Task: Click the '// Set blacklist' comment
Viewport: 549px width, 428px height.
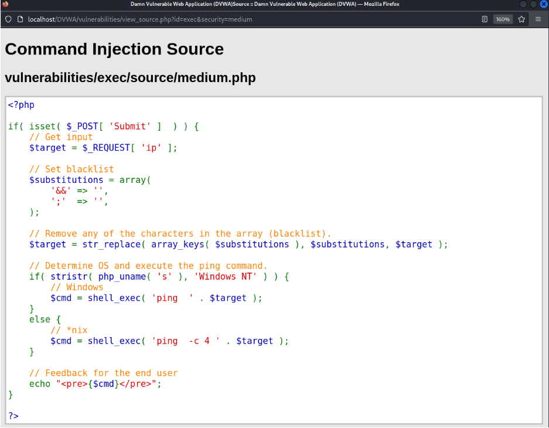Action: click(71, 169)
